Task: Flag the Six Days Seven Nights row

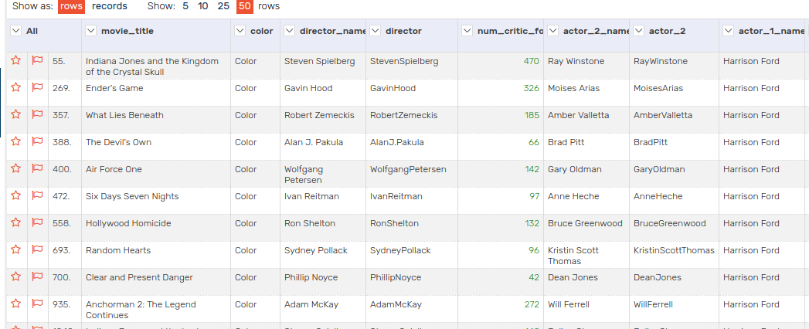Action: click(36, 195)
